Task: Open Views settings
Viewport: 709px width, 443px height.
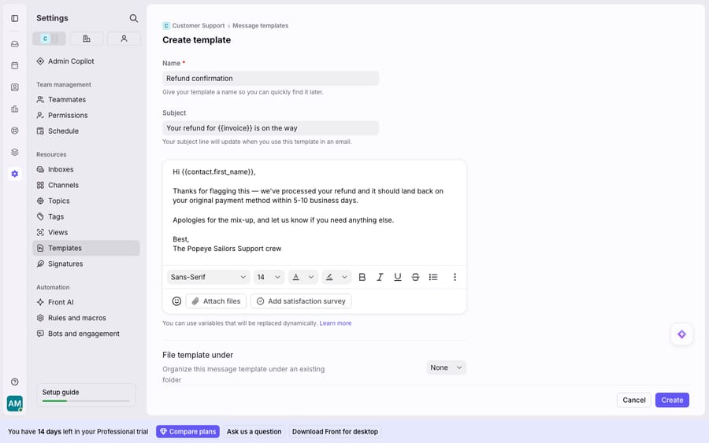Action: tap(86, 232)
